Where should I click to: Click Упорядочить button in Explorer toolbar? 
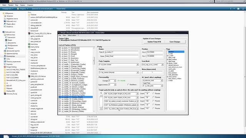click(8, 8)
